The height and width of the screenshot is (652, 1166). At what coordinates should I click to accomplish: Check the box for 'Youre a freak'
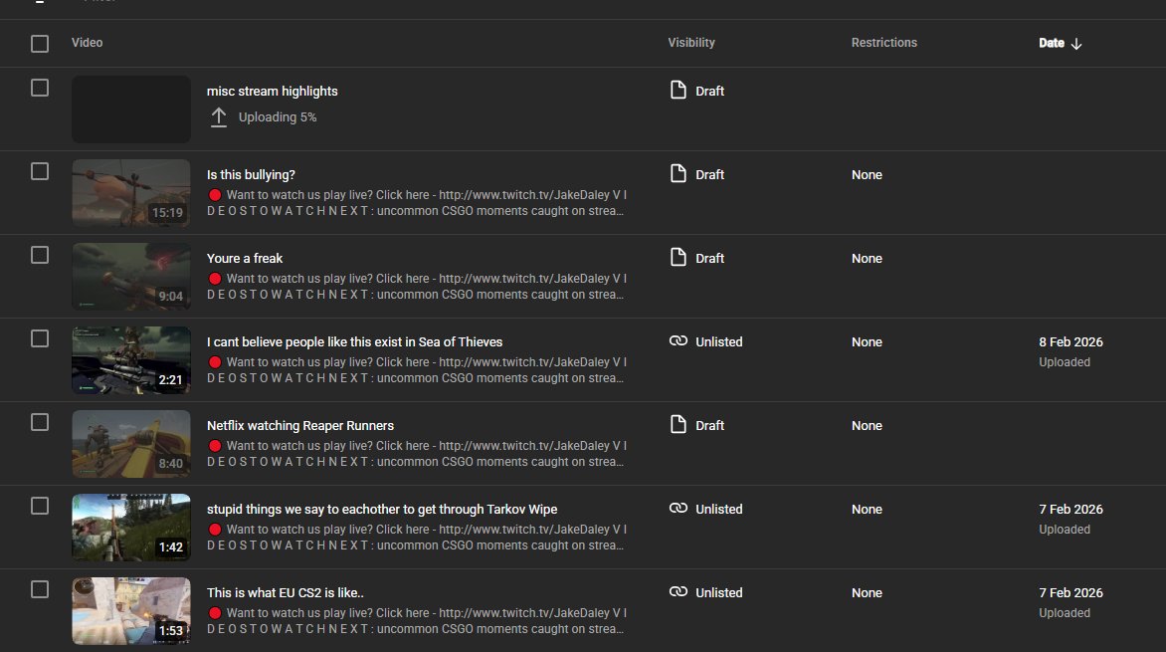tap(40, 255)
